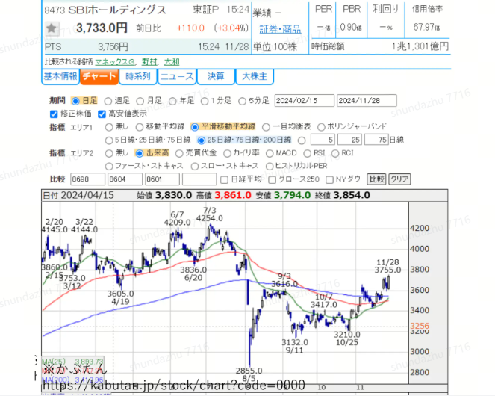Check the グロース250 comparison checkbox
The image size is (495, 396).
click(x=272, y=180)
